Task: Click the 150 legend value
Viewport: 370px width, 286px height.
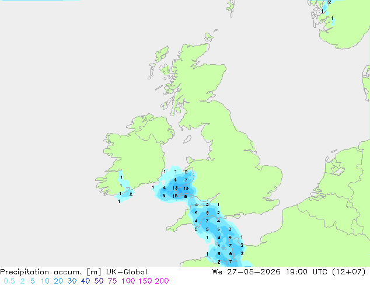Action: (x=145, y=281)
